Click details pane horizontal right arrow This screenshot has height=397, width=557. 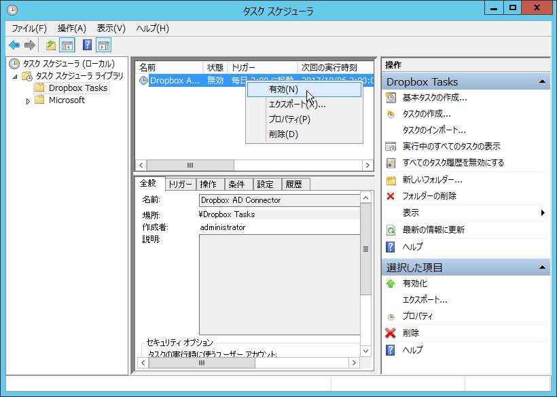click(x=354, y=362)
